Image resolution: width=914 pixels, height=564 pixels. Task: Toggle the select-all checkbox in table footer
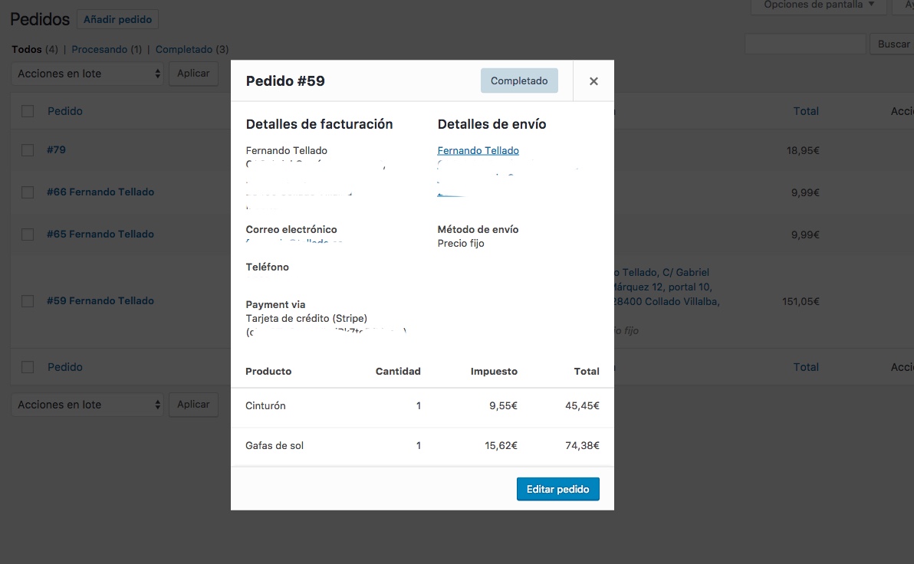click(28, 367)
